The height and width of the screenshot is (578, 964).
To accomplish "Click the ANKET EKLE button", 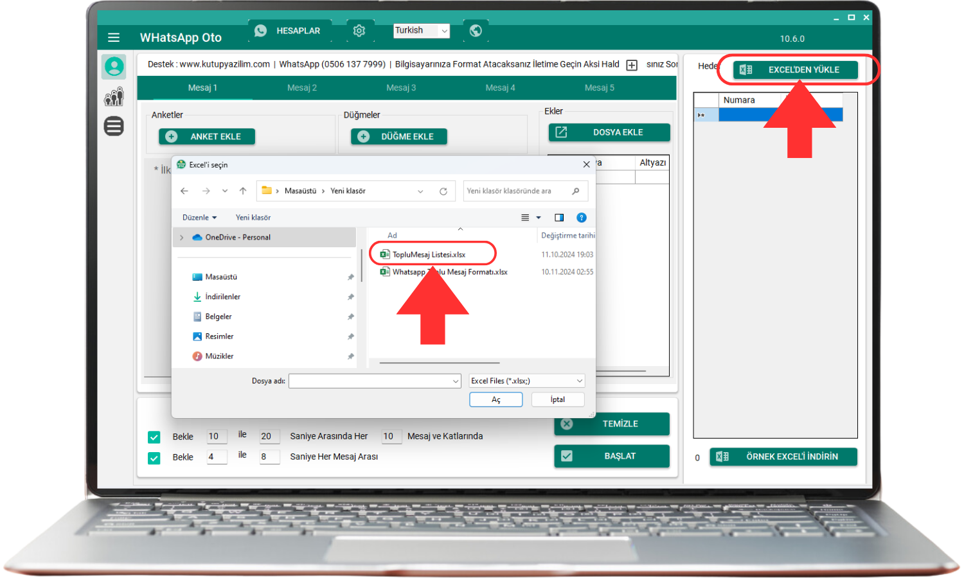I will pyautogui.click(x=207, y=136).
